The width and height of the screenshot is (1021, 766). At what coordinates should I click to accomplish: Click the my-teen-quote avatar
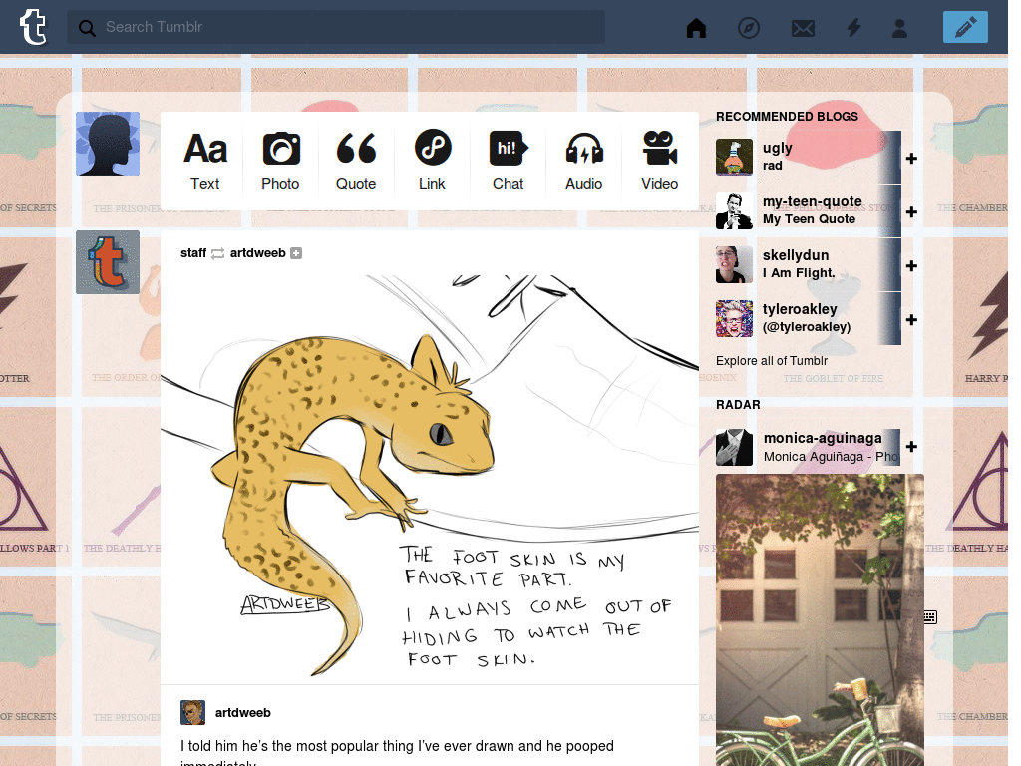coord(734,211)
